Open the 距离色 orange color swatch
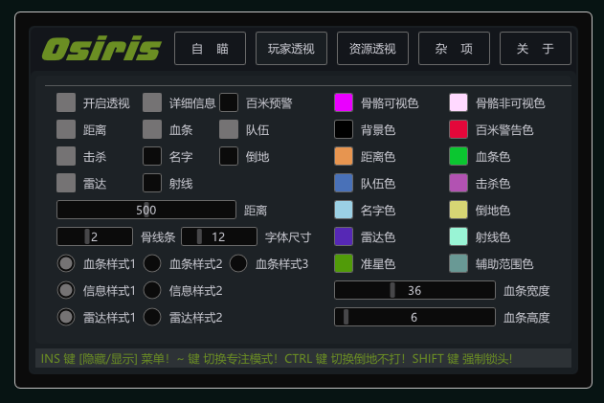Screen dimensions: 604x403 [x=344, y=156]
